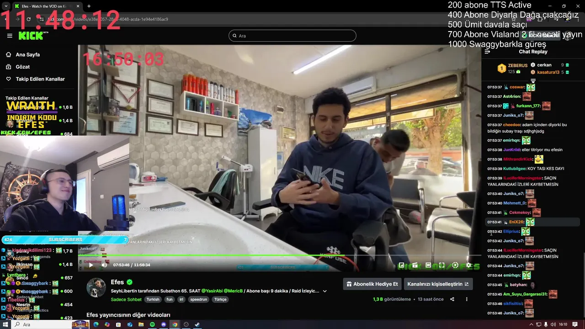This screenshot has height=329, width=585.
Task: Open Microsoft Edge from the taskbar
Action: point(96,324)
